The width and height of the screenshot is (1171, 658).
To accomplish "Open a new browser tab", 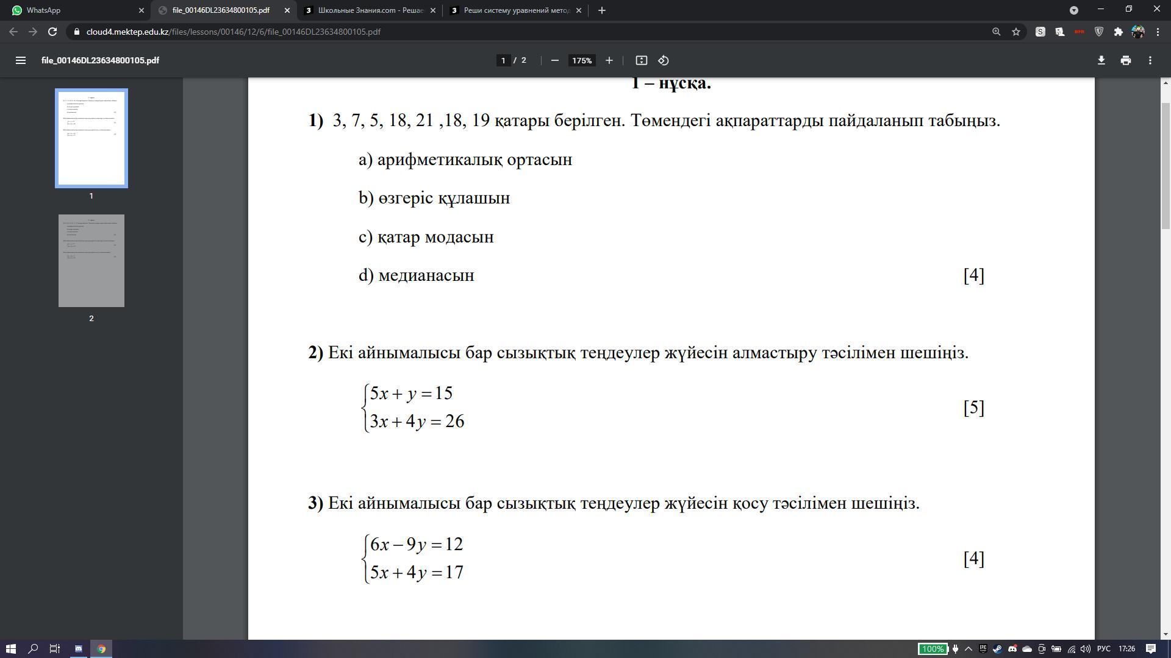I will [601, 10].
